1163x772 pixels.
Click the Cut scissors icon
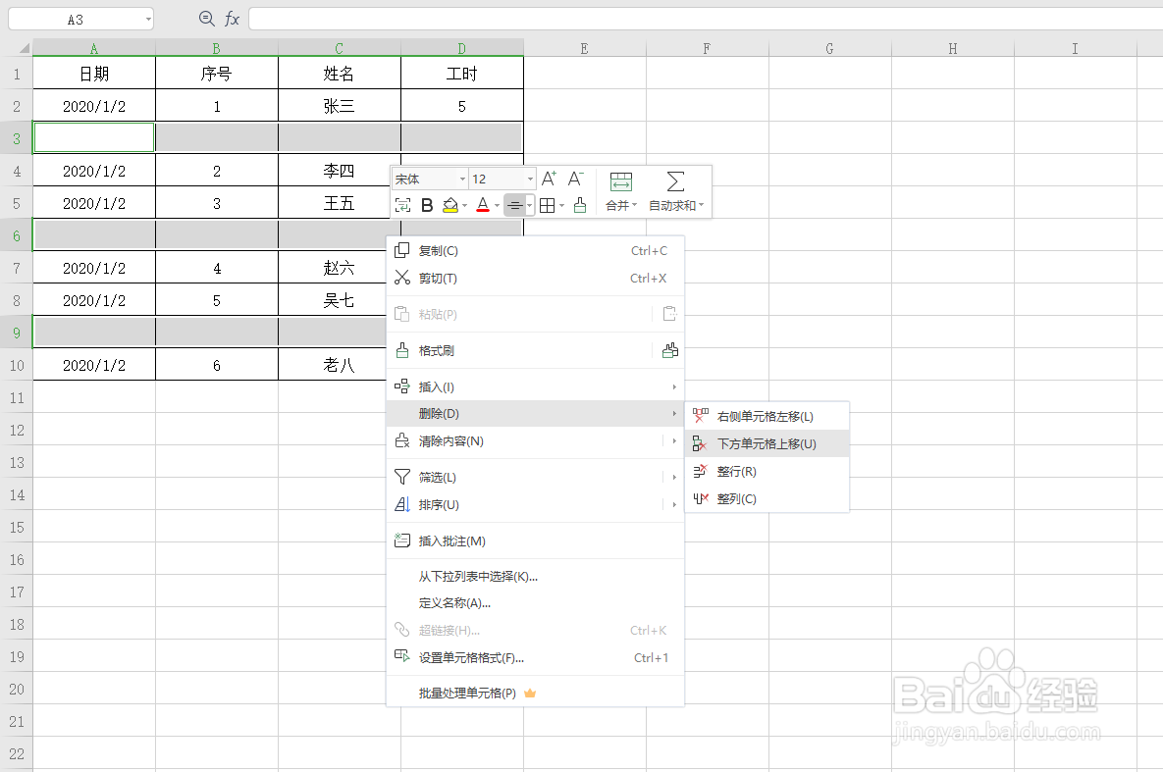coord(402,278)
